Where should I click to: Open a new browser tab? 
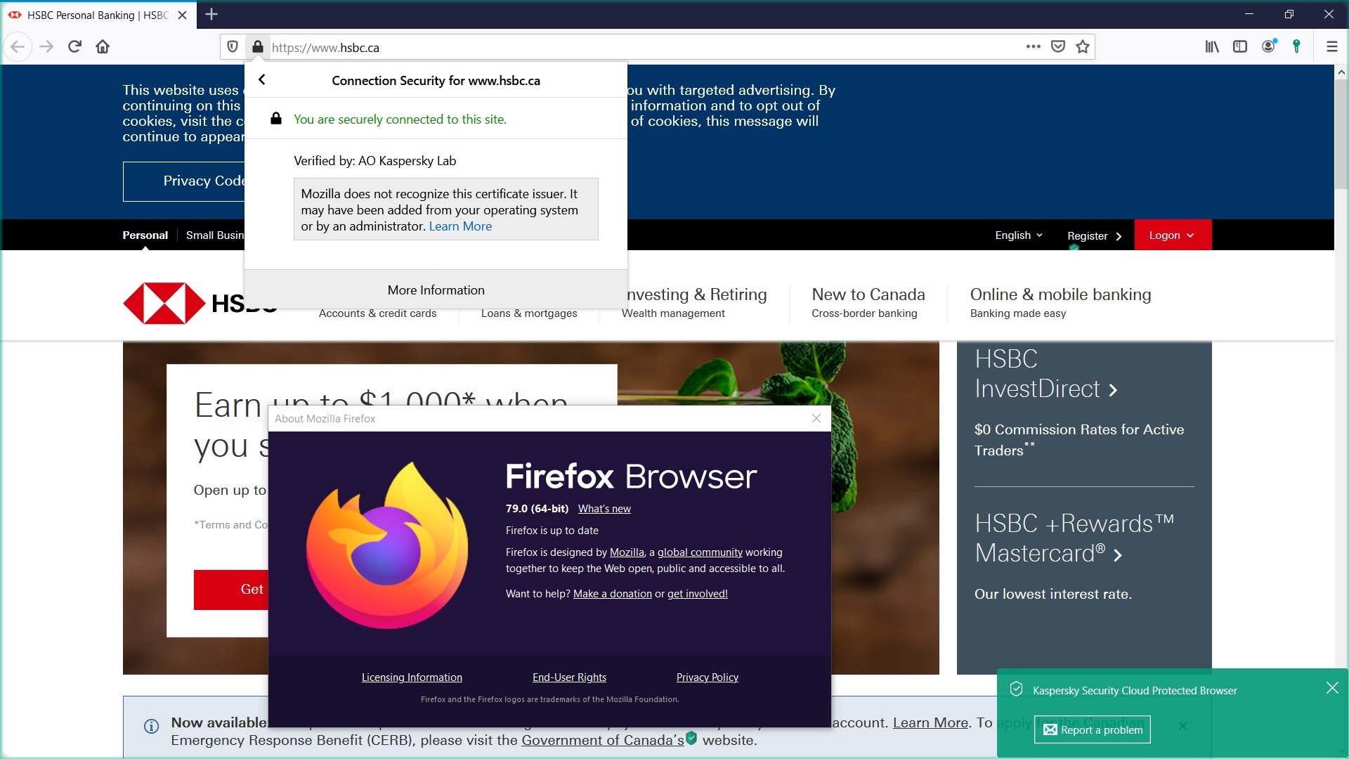point(211,14)
